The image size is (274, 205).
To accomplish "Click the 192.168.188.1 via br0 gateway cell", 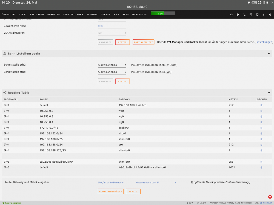I will [132, 105].
